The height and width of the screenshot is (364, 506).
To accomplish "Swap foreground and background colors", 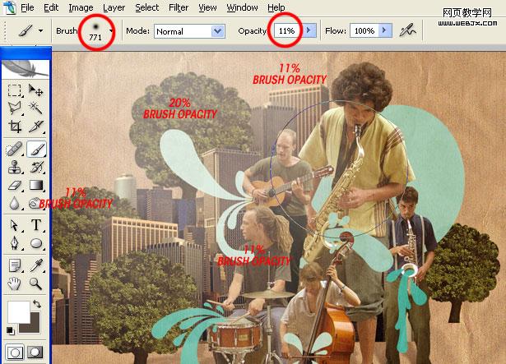I will click(37, 304).
